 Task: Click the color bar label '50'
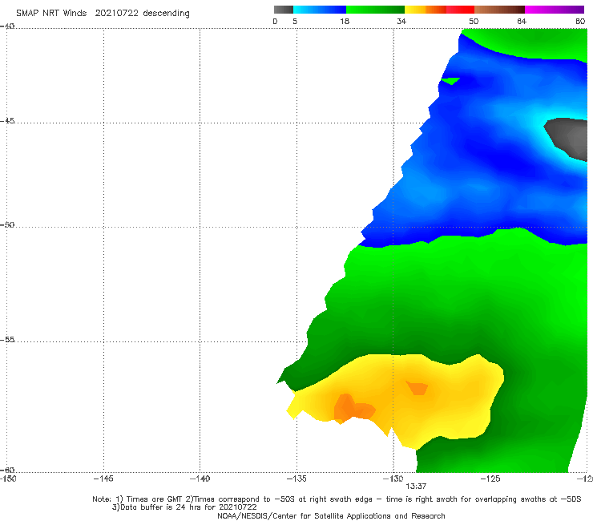coord(474,21)
